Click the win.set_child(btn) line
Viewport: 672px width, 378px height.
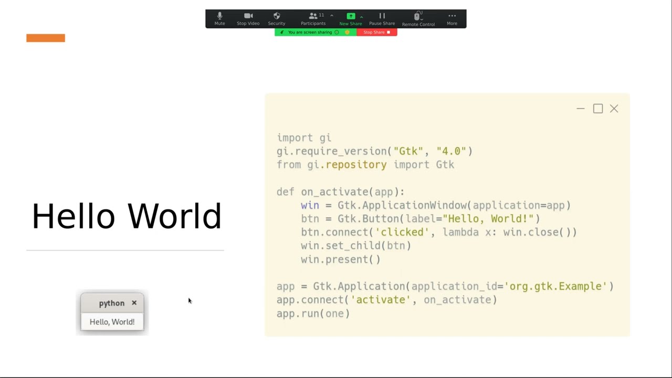point(356,246)
